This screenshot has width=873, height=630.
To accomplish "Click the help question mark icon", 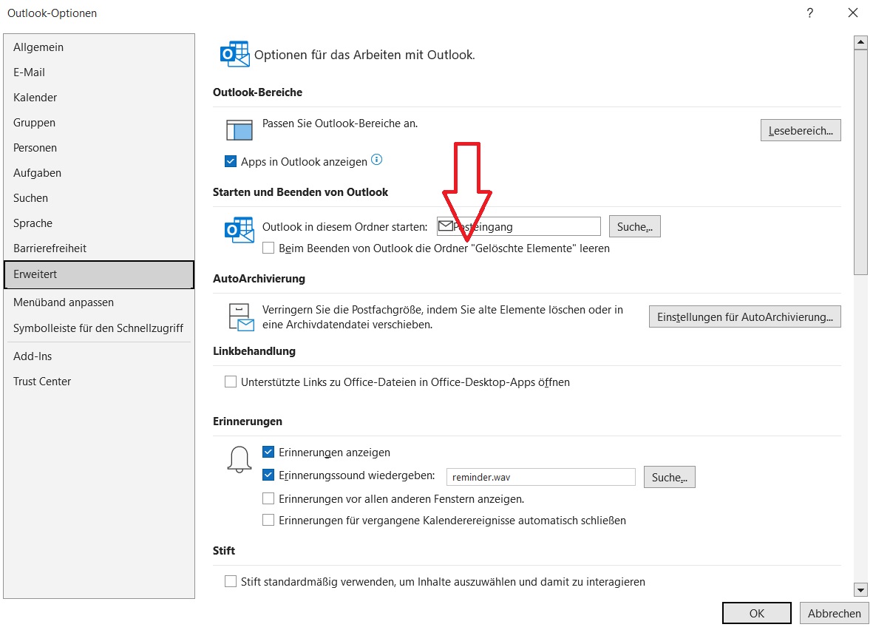I will (x=810, y=13).
